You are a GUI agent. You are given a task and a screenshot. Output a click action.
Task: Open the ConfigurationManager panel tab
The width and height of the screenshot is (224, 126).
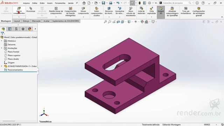16,29
